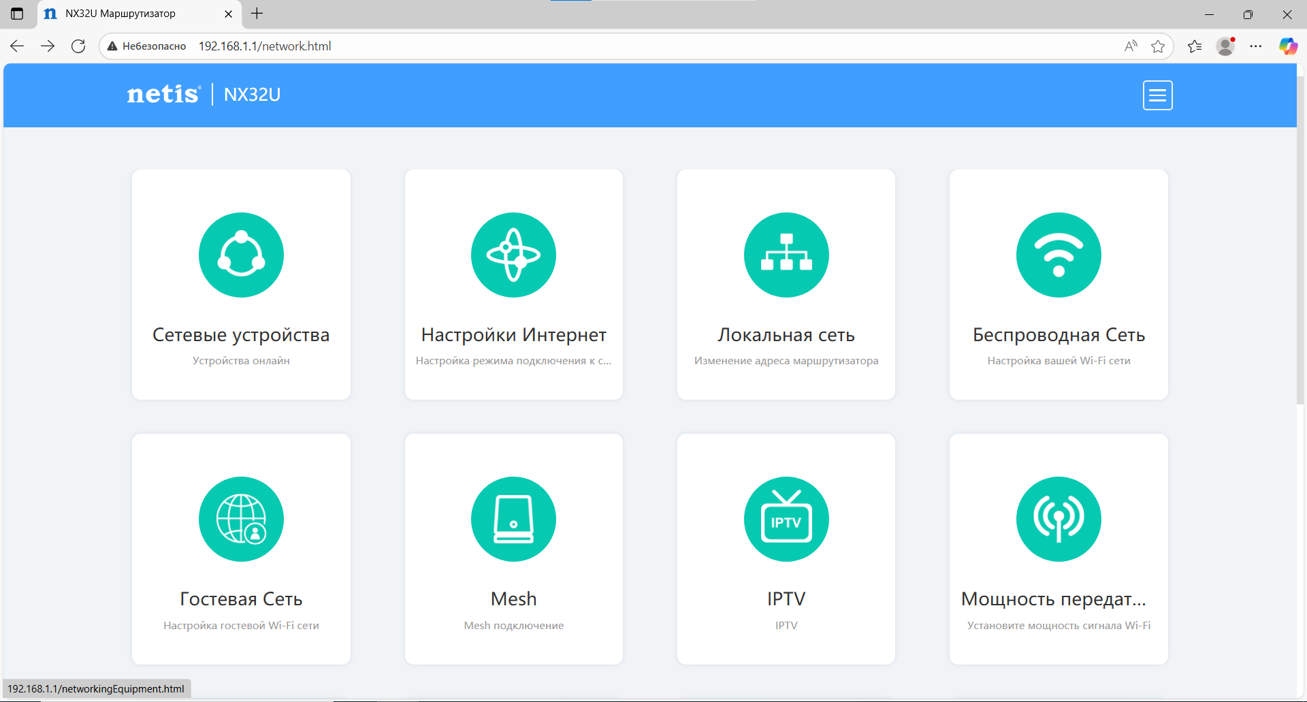Click the Настройка гостевой Wi-Fi сети subtitle

tap(241, 626)
